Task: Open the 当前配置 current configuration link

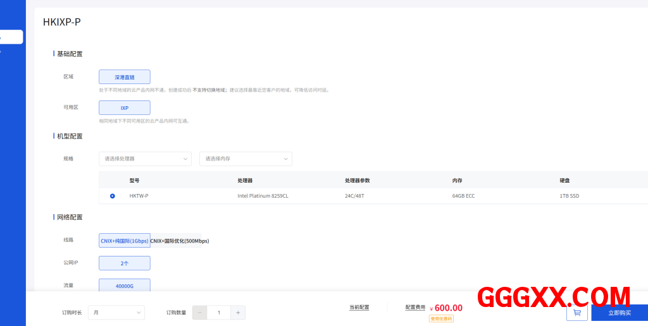Action: [359, 307]
